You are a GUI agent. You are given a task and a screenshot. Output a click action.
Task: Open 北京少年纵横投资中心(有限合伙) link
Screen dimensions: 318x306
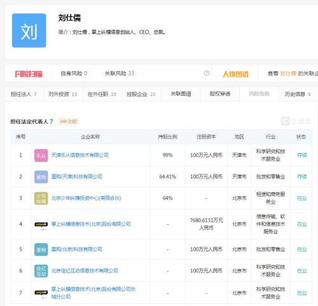click(86, 198)
